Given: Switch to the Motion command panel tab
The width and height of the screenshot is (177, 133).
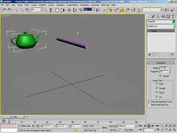Looking at the screenshot, I should pyautogui.click(x=163, y=17).
